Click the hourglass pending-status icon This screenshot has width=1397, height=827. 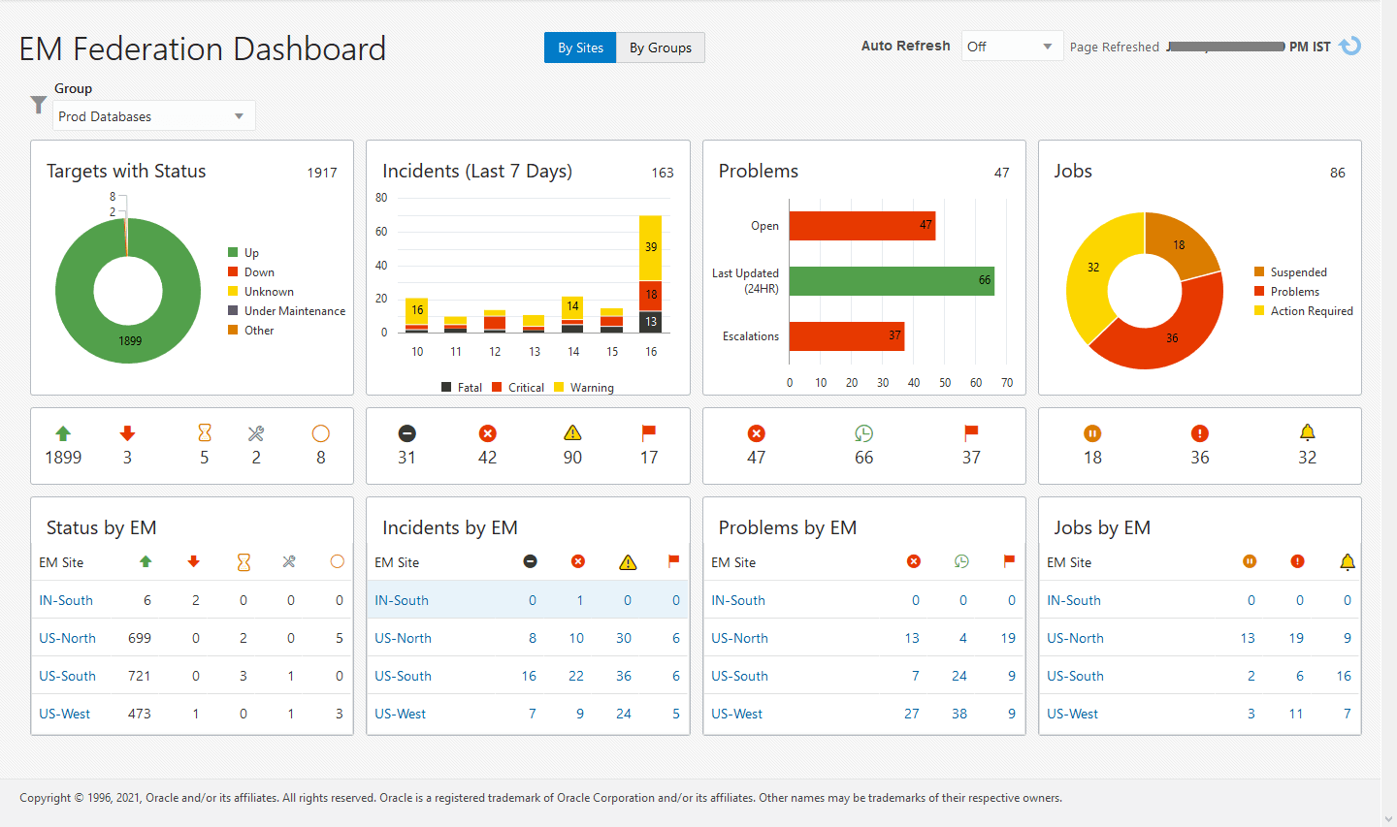(204, 433)
